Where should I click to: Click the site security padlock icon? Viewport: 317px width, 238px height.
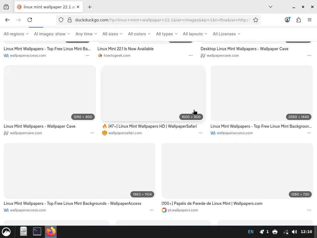click(70, 20)
